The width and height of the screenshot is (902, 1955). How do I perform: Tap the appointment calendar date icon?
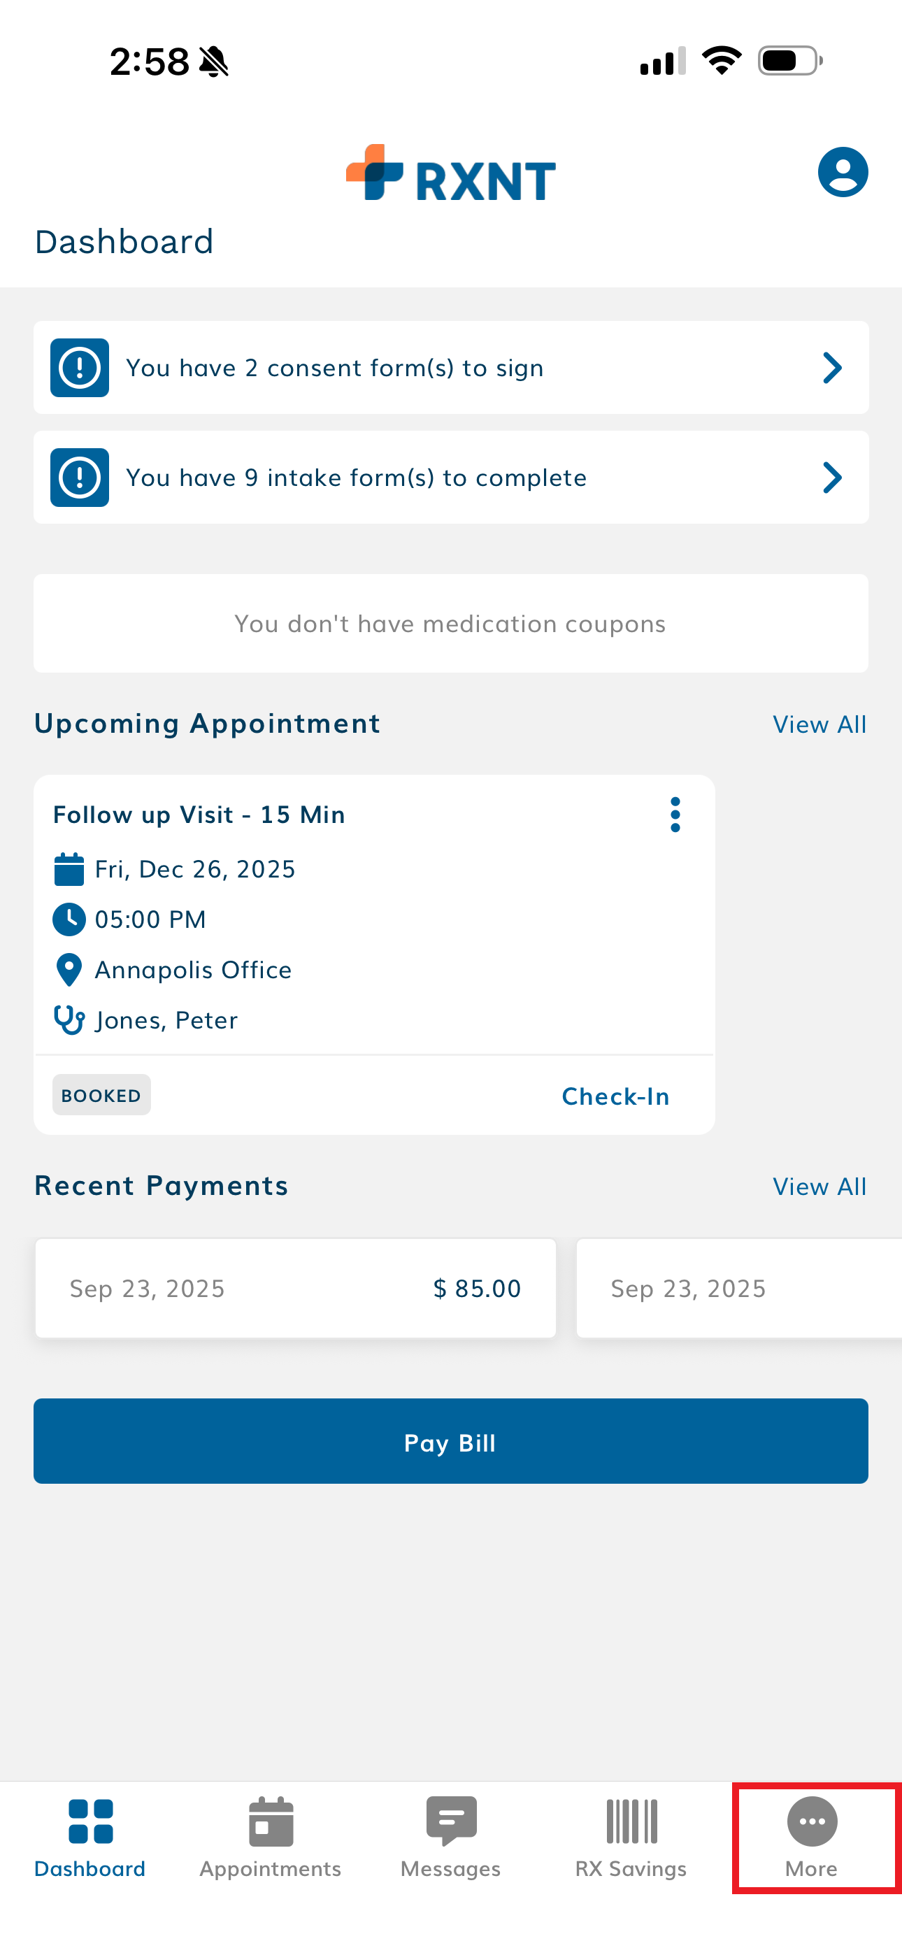[69, 869]
